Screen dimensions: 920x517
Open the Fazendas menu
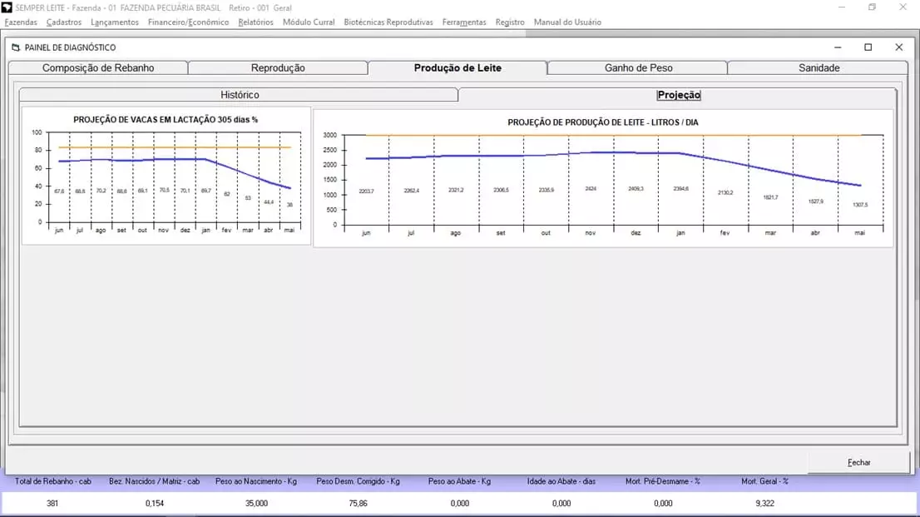pyautogui.click(x=21, y=22)
